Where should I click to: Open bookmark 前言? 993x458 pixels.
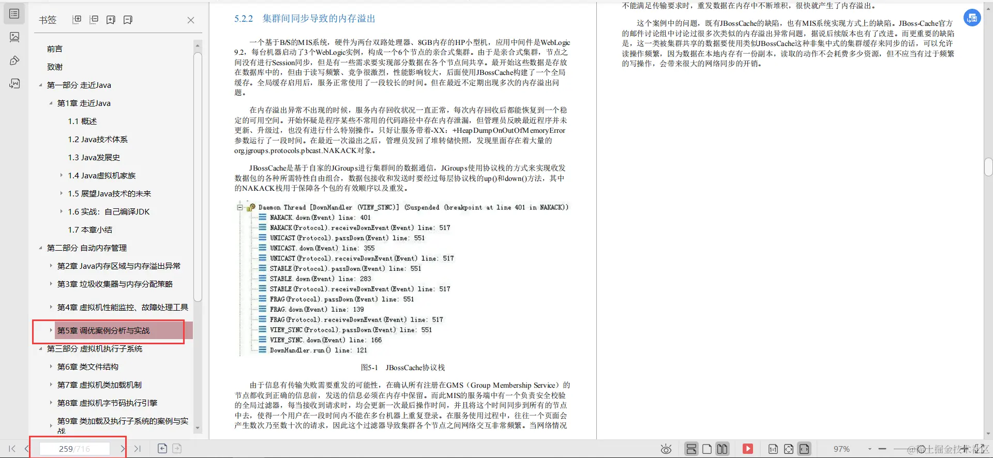(55, 49)
